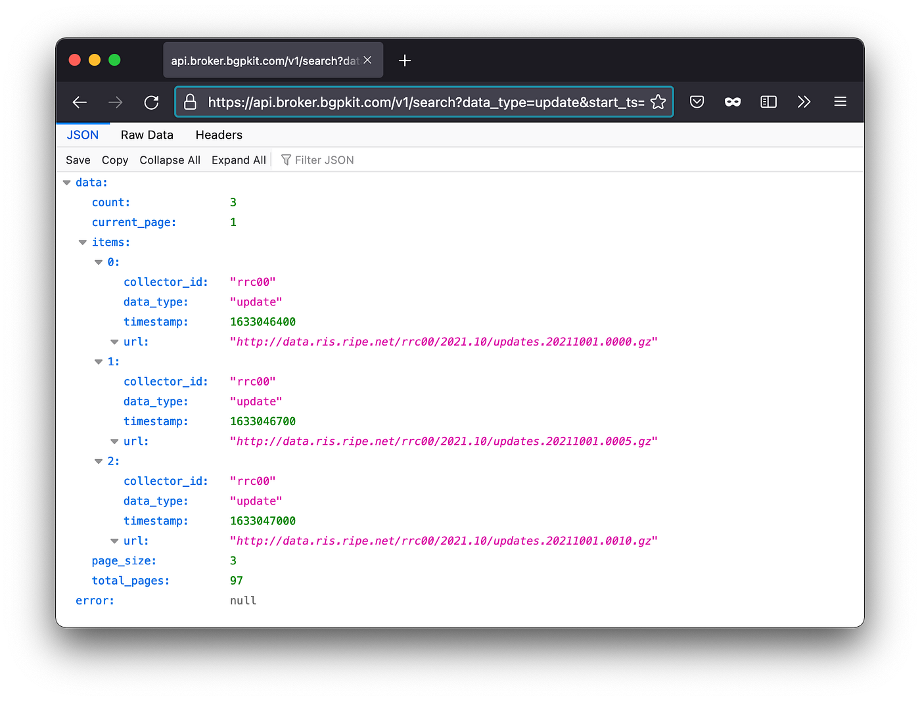Switch to the JSON tab

[x=83, y=135]
